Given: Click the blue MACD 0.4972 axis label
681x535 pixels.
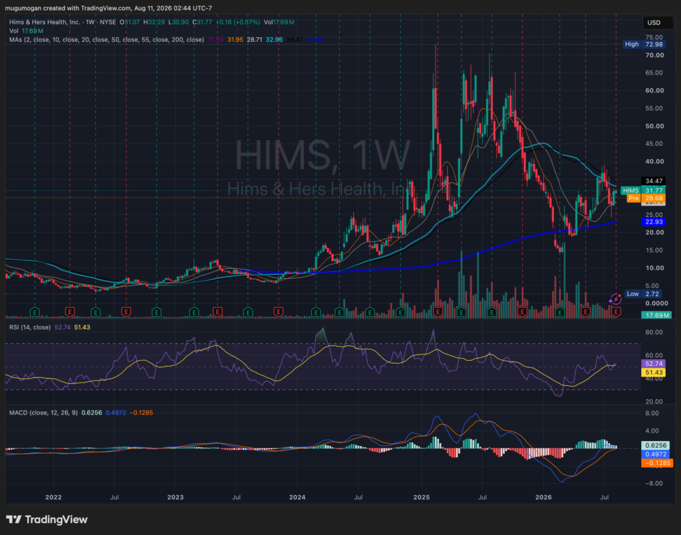Looking at the screenshot, I should pos(656,454).
